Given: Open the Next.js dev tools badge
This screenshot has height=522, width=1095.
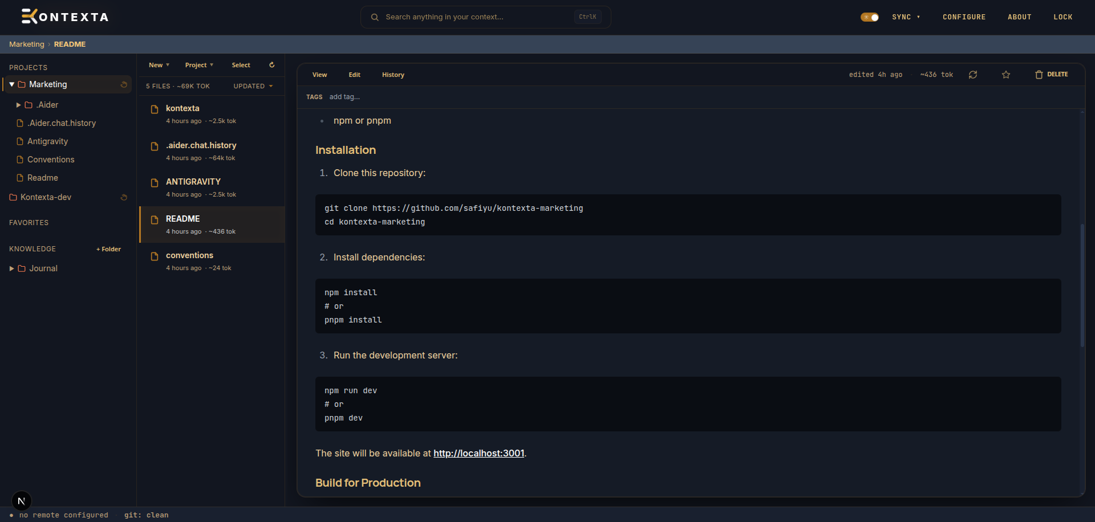Looking at the screenshot, I should coord(22,501).
